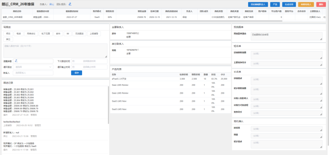
Task: Click the 生成合同 button
Action: [289, 5]
